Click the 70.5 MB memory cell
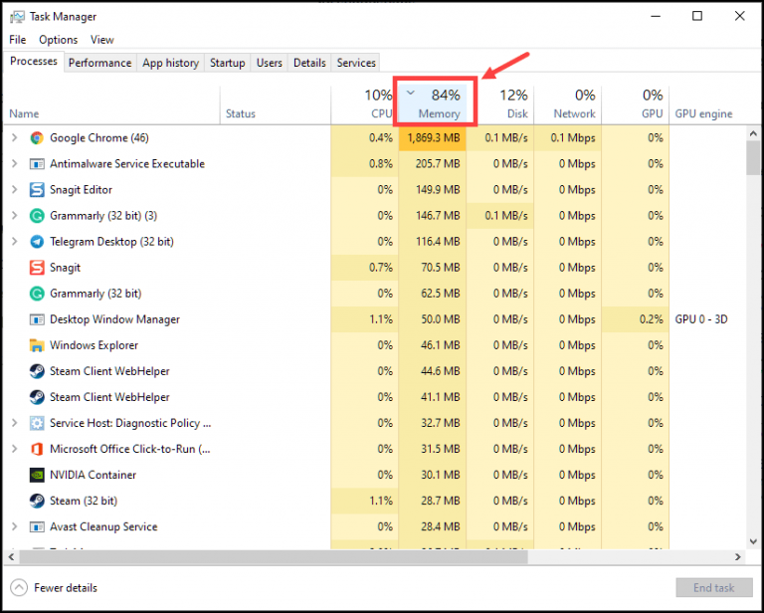 click(432, 268)
